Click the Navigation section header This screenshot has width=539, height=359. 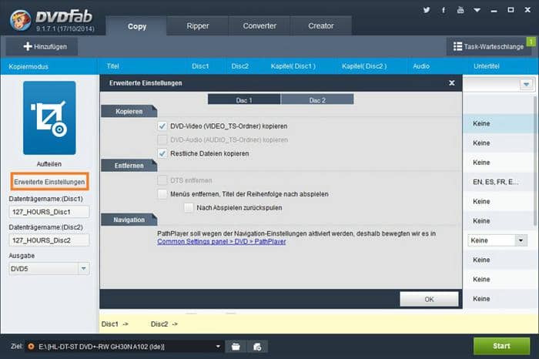129,220
